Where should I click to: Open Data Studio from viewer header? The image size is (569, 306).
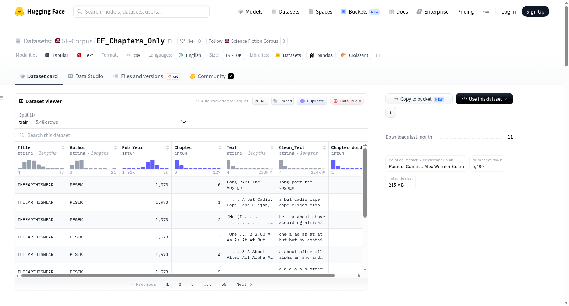coord(347,101)
